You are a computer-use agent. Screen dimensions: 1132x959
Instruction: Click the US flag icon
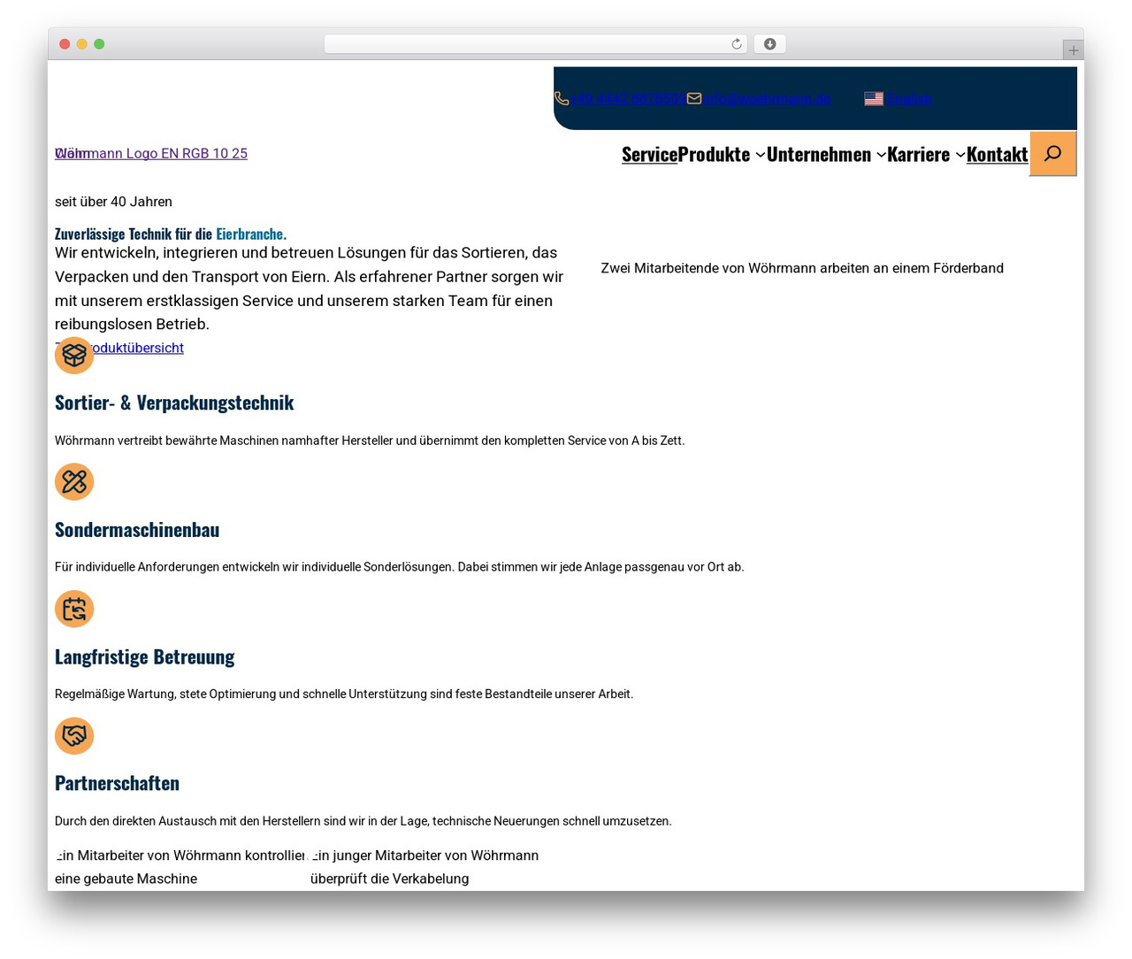coord(874,98)
